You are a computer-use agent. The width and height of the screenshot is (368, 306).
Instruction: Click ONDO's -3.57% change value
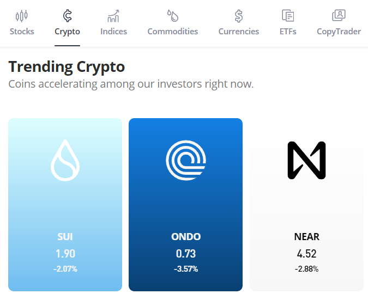[x=186, y=269]
